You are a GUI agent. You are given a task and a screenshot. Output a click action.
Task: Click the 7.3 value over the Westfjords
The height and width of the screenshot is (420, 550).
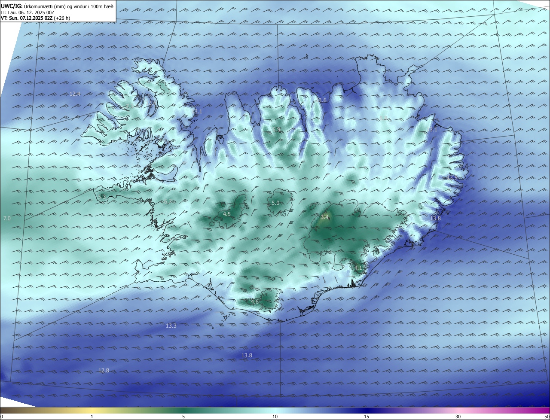tap(130, 106)
